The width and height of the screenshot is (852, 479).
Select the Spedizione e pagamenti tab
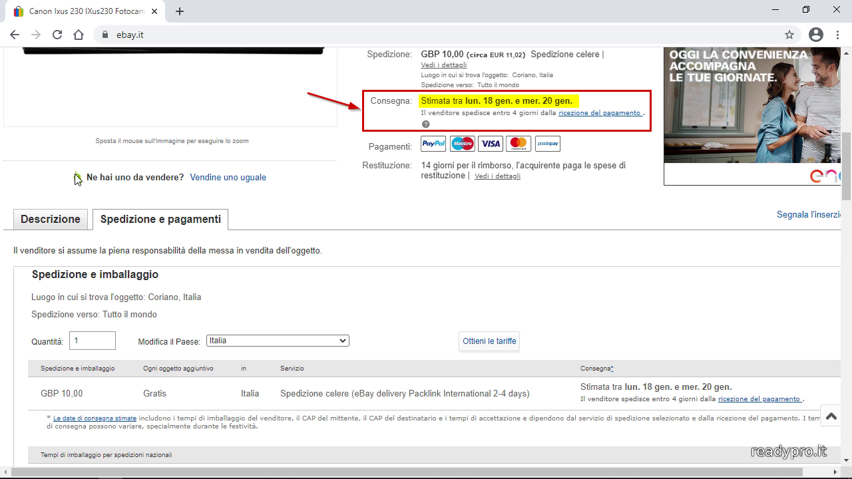point(160,219)
